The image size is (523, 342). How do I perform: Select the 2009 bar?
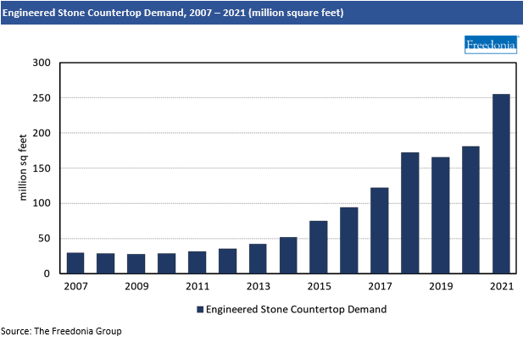[x=136, y=264]
